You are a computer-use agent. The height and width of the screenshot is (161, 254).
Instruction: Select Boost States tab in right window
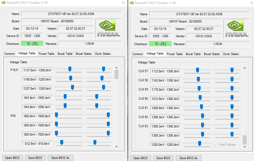click(x=212, y=54)
